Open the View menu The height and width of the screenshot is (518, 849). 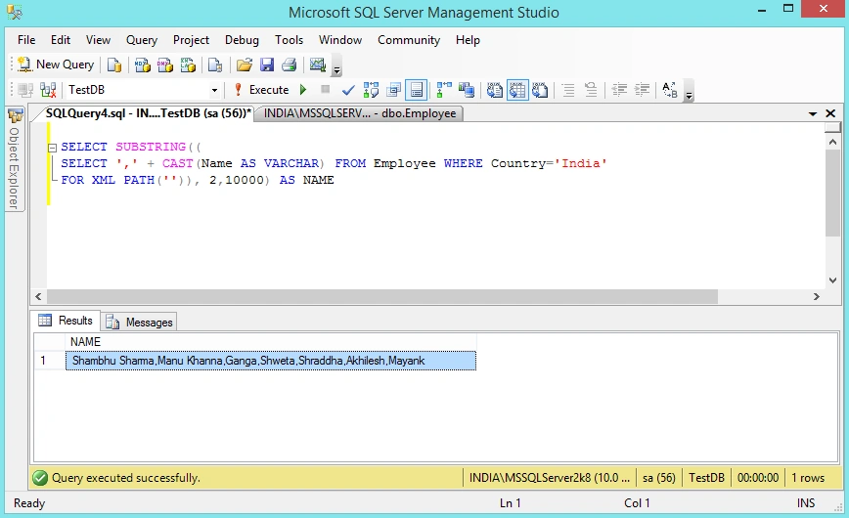pos(98,40)
